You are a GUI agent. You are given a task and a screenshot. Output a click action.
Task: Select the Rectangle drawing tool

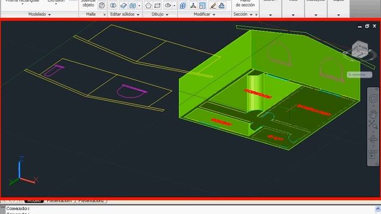click(x=158, y=5)
